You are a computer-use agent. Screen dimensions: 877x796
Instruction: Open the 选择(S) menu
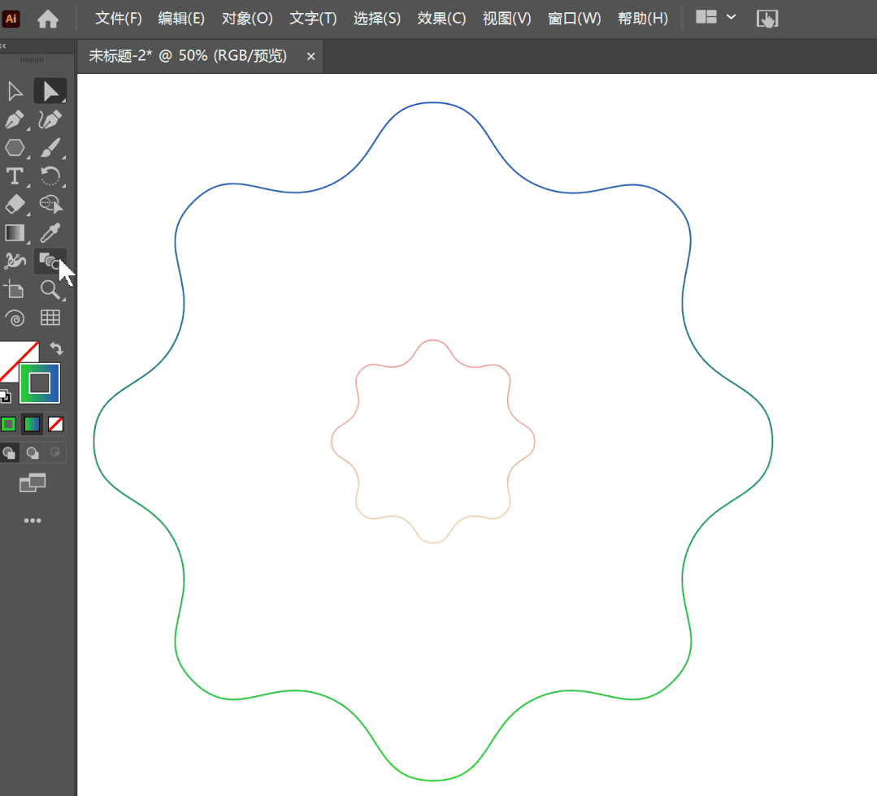(377, 19)
